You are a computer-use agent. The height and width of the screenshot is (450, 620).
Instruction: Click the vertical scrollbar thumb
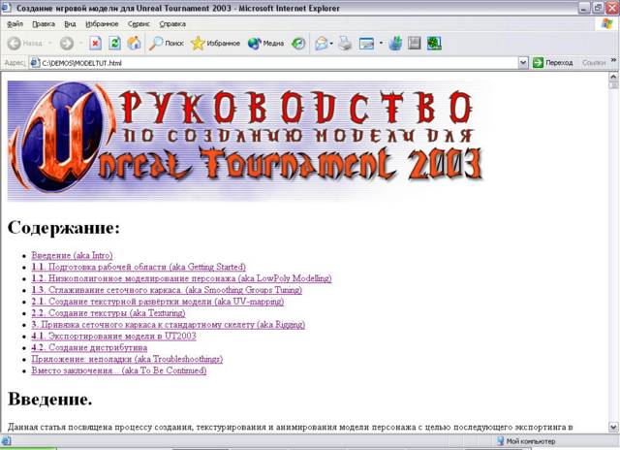[613, 85]
